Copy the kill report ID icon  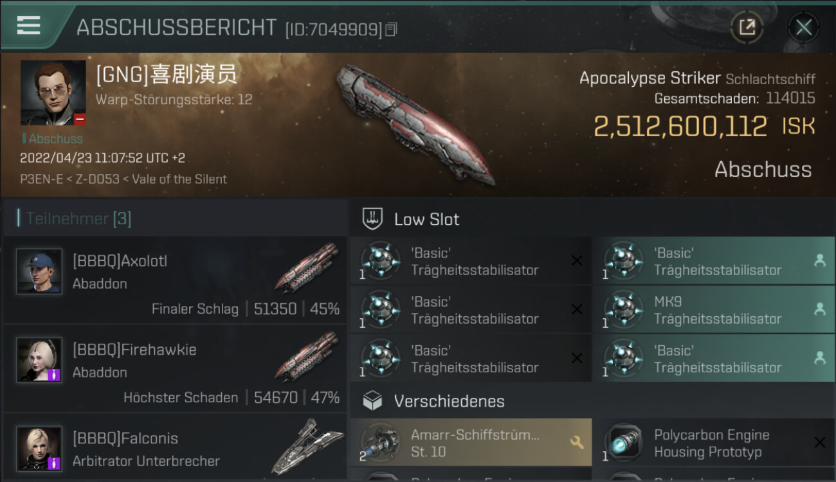click(392, 29)
